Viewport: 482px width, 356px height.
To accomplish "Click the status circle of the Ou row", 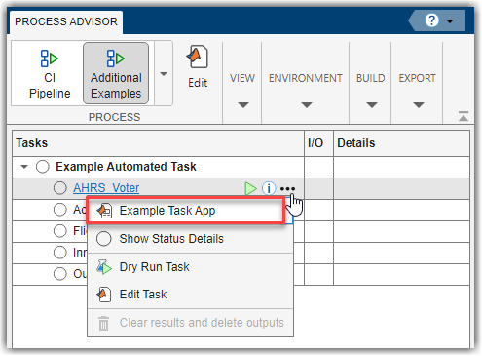I will click(60, 274).
